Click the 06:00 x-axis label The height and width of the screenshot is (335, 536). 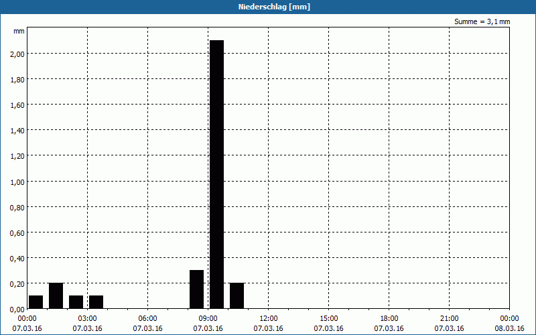pyautogui.click(x=147, y=319)
